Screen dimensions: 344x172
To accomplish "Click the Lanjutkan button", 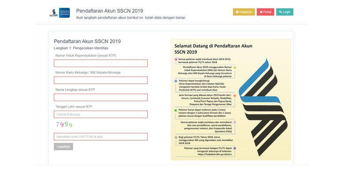I will click(x=64, y=146).
